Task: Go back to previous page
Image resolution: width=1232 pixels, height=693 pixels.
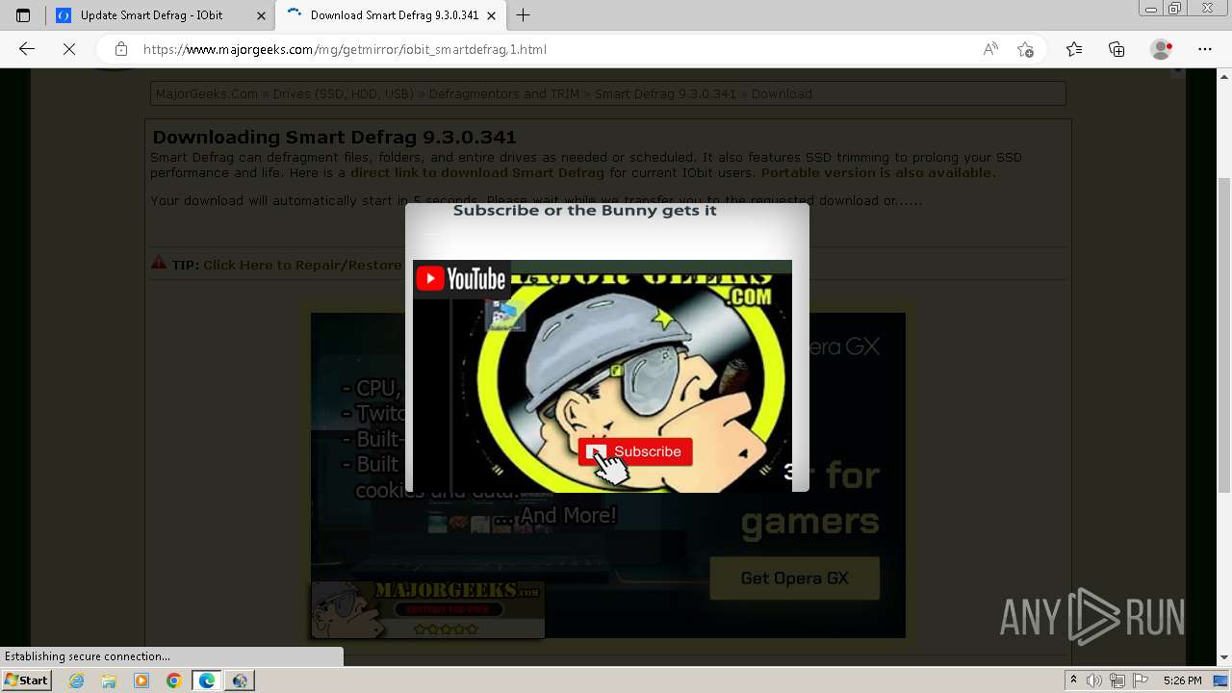Action: 27,49
